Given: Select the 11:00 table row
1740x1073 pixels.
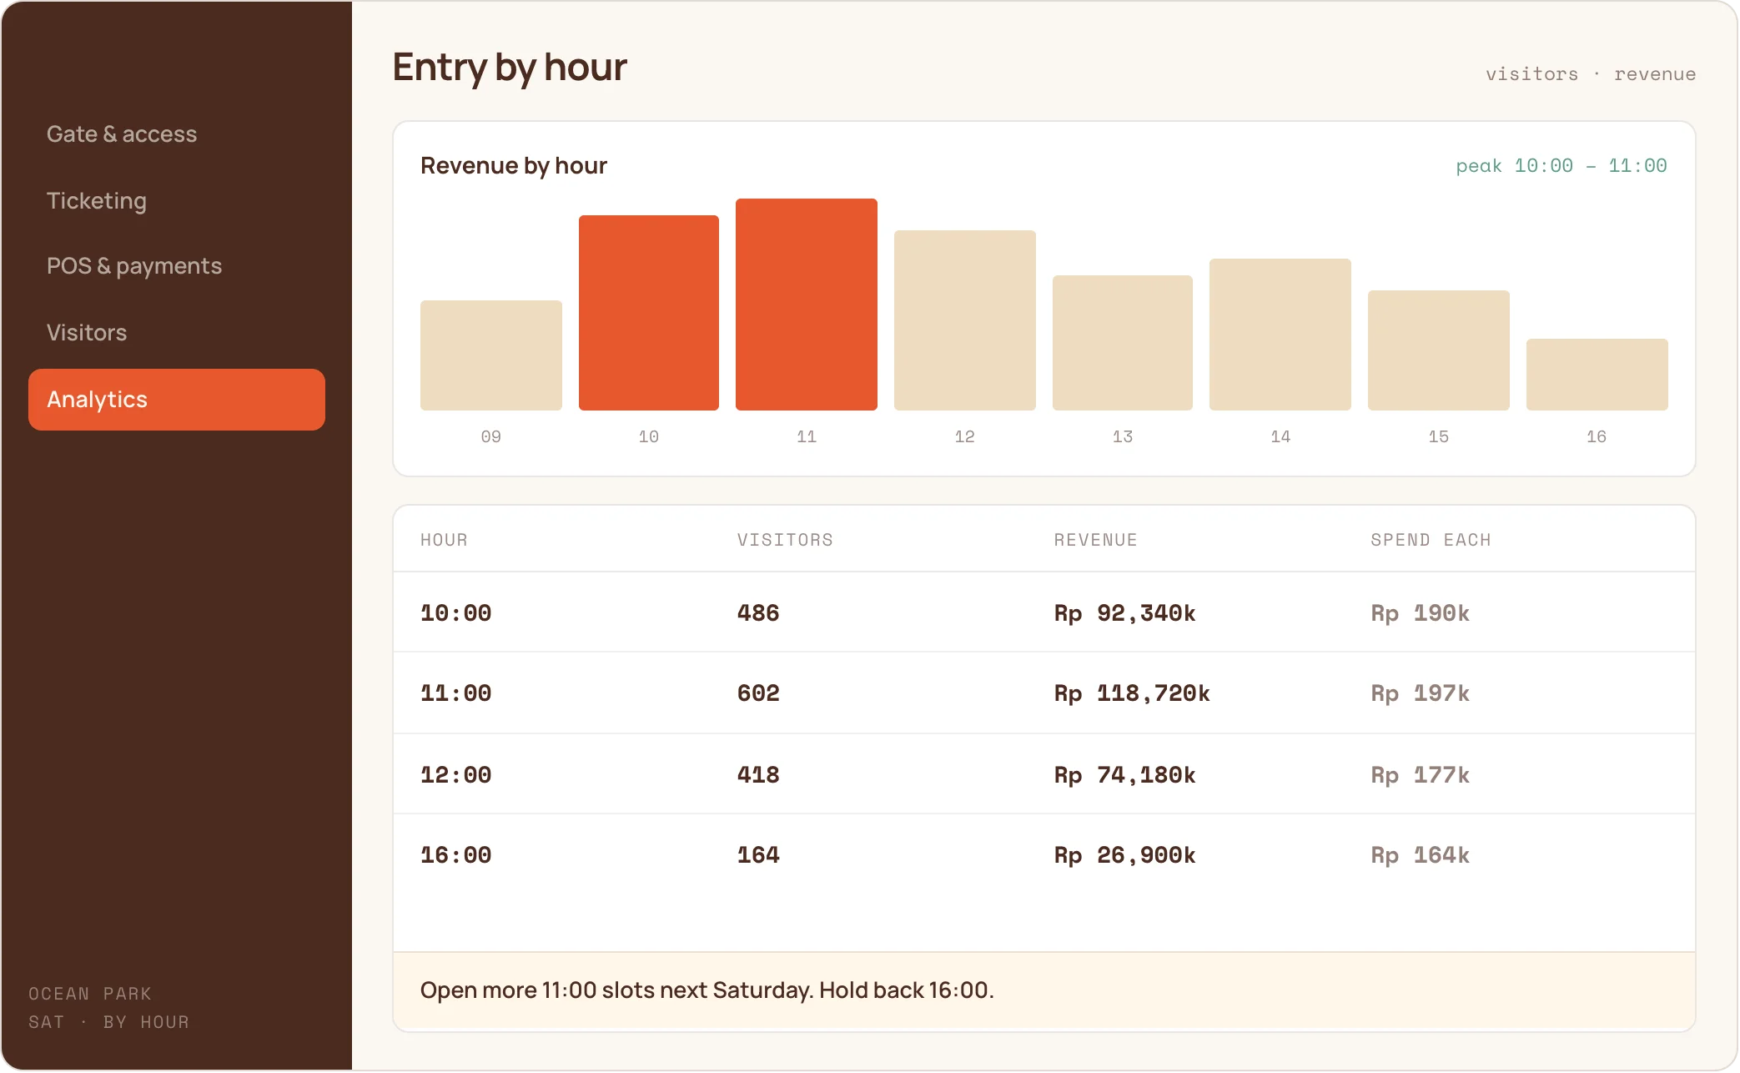Looking at the screenshot, I should pyautogui.click(x=1044, y=693).
